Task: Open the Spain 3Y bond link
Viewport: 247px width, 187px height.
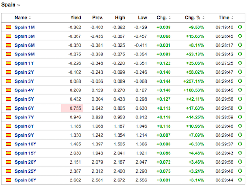Action: click(x=24, y=81)
